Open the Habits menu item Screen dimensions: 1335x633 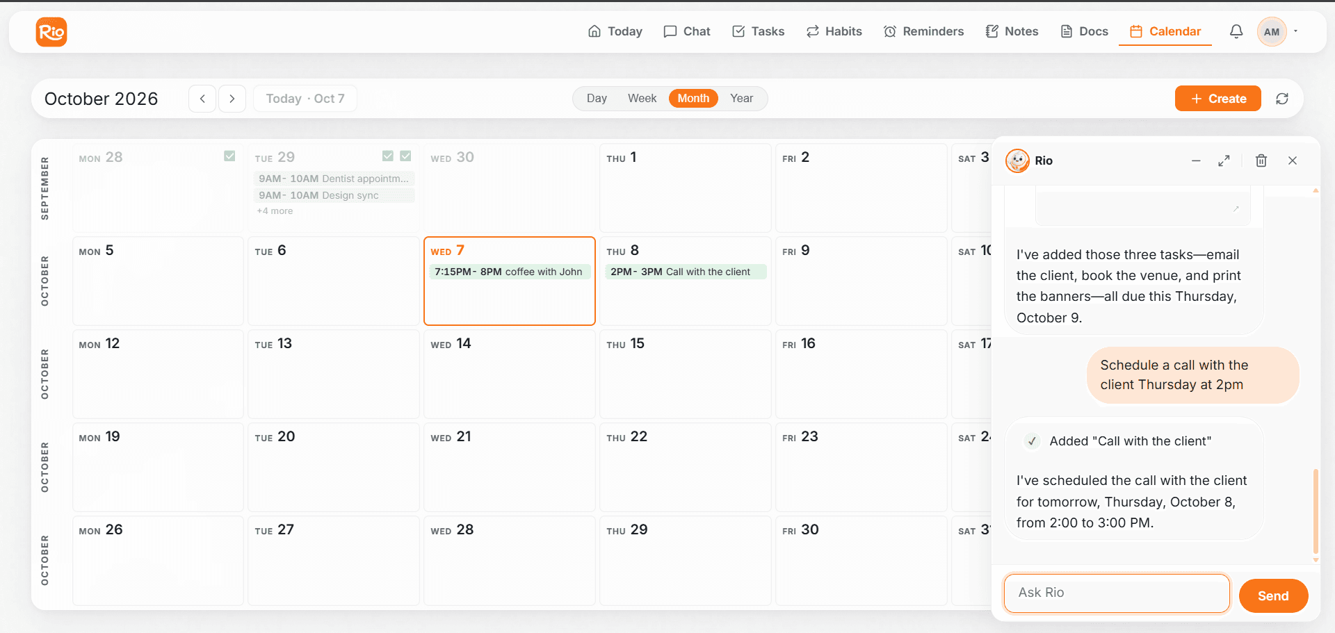(834, 31)
